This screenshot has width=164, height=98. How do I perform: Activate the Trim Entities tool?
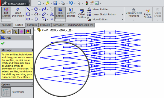click(x=60, y=13)
